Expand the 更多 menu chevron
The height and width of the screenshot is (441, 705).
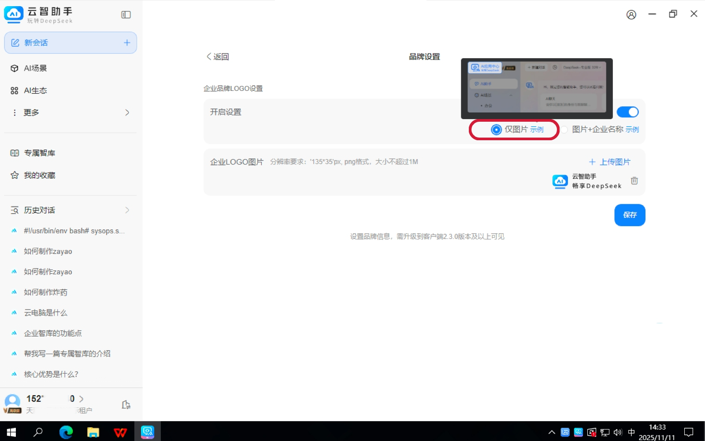click(127, 112)
